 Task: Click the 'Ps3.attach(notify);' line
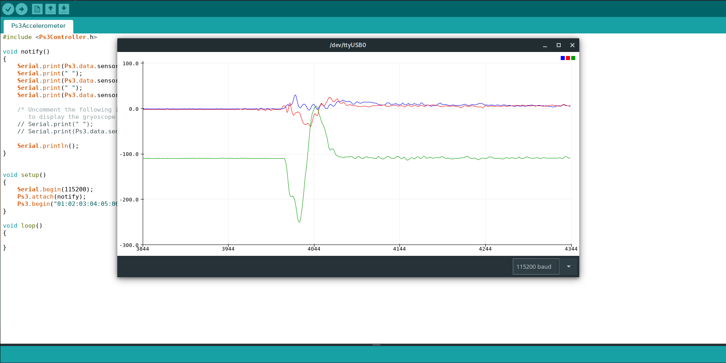[52, 197]
